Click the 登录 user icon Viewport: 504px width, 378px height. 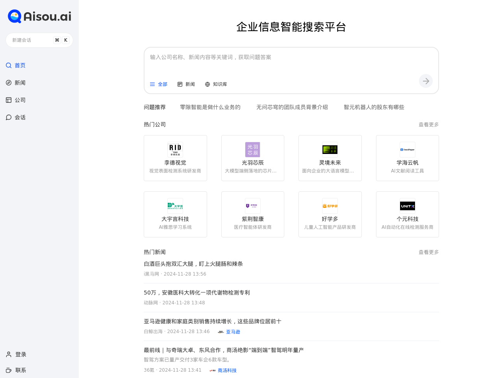click(9, 354)
